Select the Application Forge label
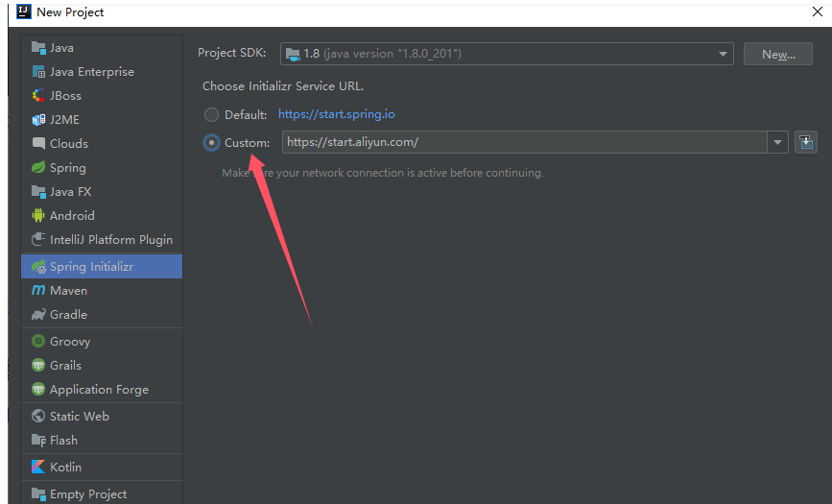This screenshot has width=832, height=504. (99, 390)
